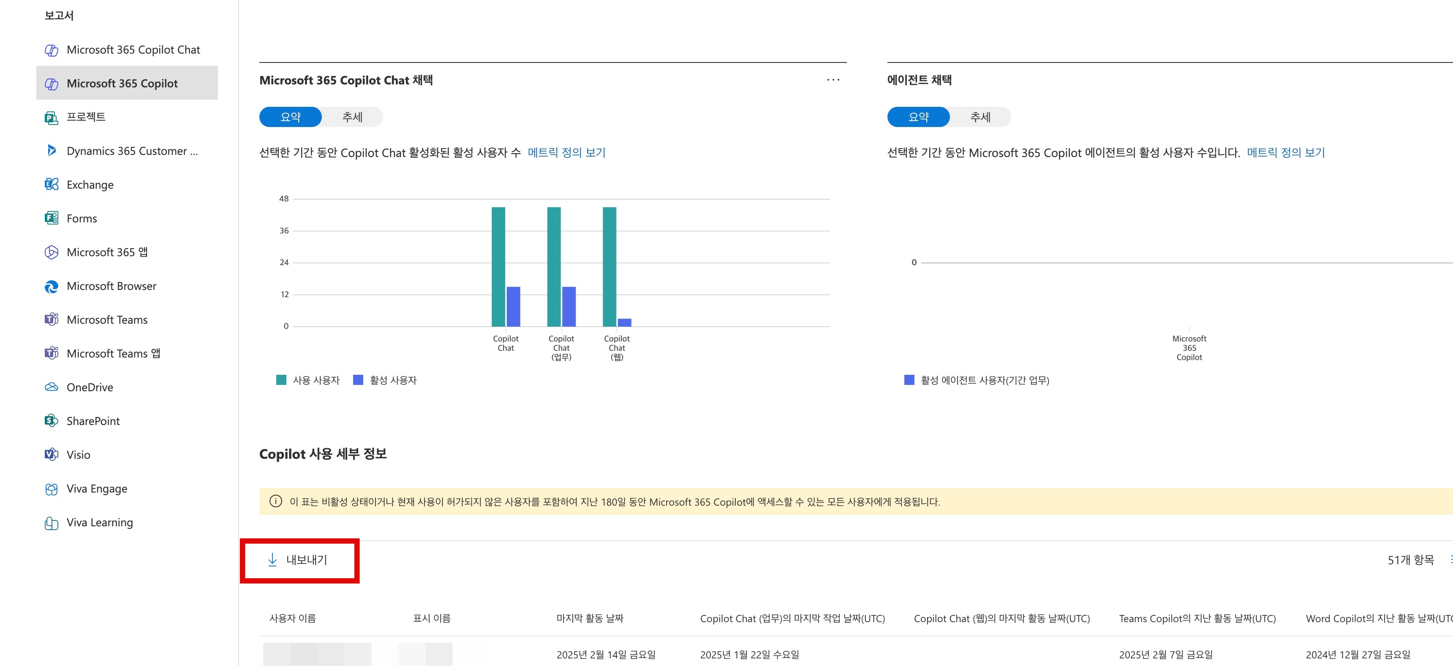Click the Viva Learning icon
This screenshot has height=666, width=1453.
tap(52, 523)
